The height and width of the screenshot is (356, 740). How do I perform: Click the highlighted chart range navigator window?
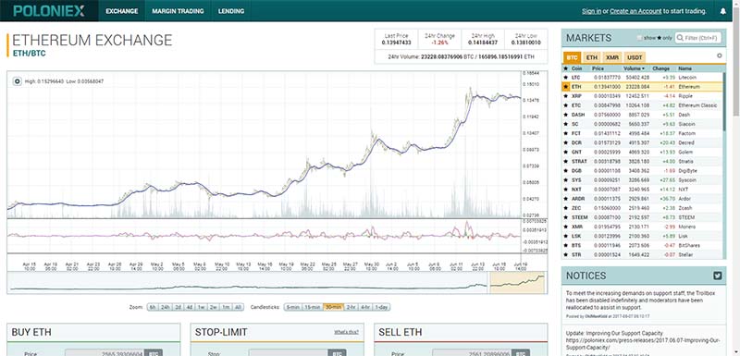[517, 282]
